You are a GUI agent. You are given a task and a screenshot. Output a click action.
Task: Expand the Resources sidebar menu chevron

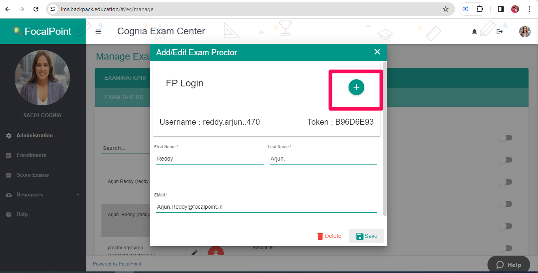tap(78, 195)
